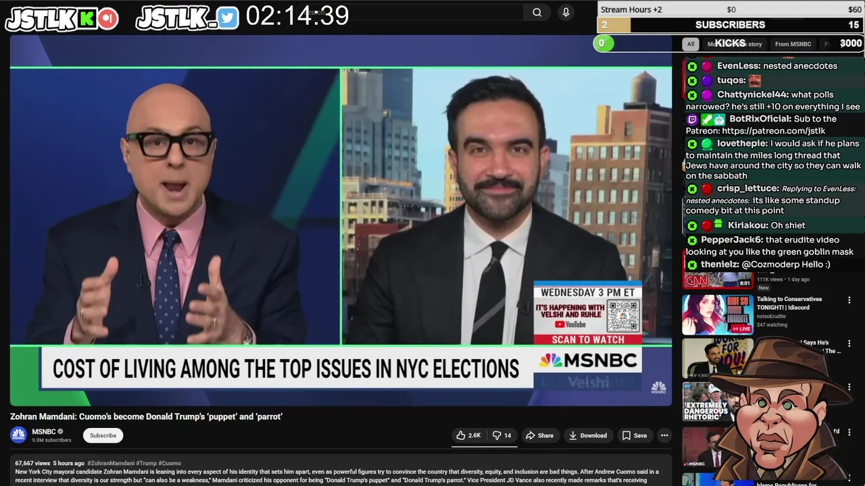Dislike the video with thumbs-down icon

click(x=502, y=435)
